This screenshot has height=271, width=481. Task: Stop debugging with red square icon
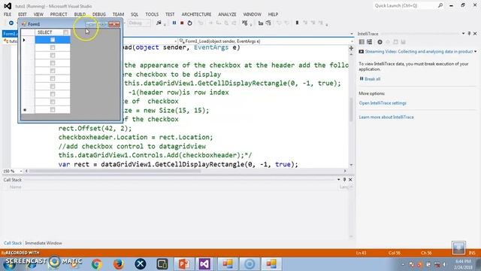tap(182, 23)
